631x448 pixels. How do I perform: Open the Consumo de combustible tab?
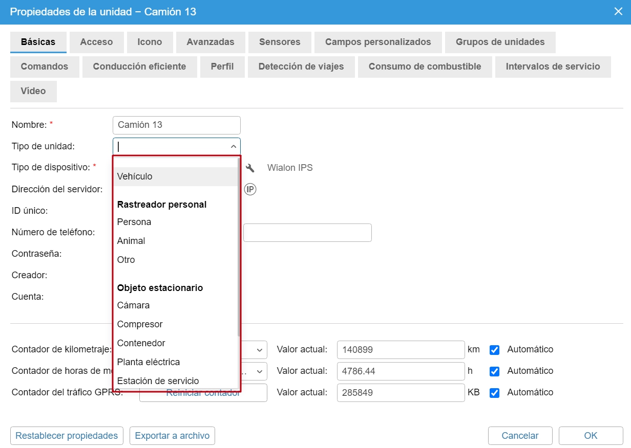[425, 66]
